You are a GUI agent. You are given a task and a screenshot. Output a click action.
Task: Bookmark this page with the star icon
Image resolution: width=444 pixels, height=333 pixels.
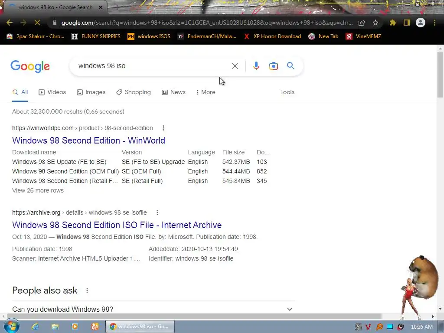tap(375, 23)
